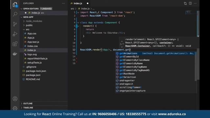Screen dimensions: 210x118
Task: Choose ondragenter from suggestions
Action: [155, 81]
